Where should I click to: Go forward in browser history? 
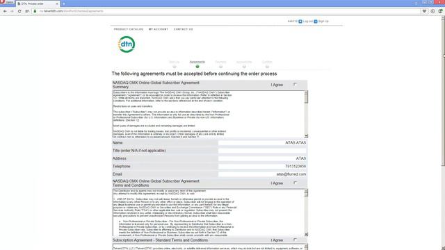(12, 11)
